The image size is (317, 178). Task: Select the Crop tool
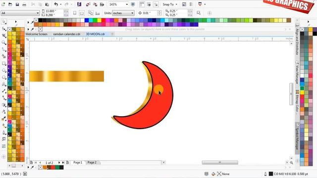click(4, 36)
